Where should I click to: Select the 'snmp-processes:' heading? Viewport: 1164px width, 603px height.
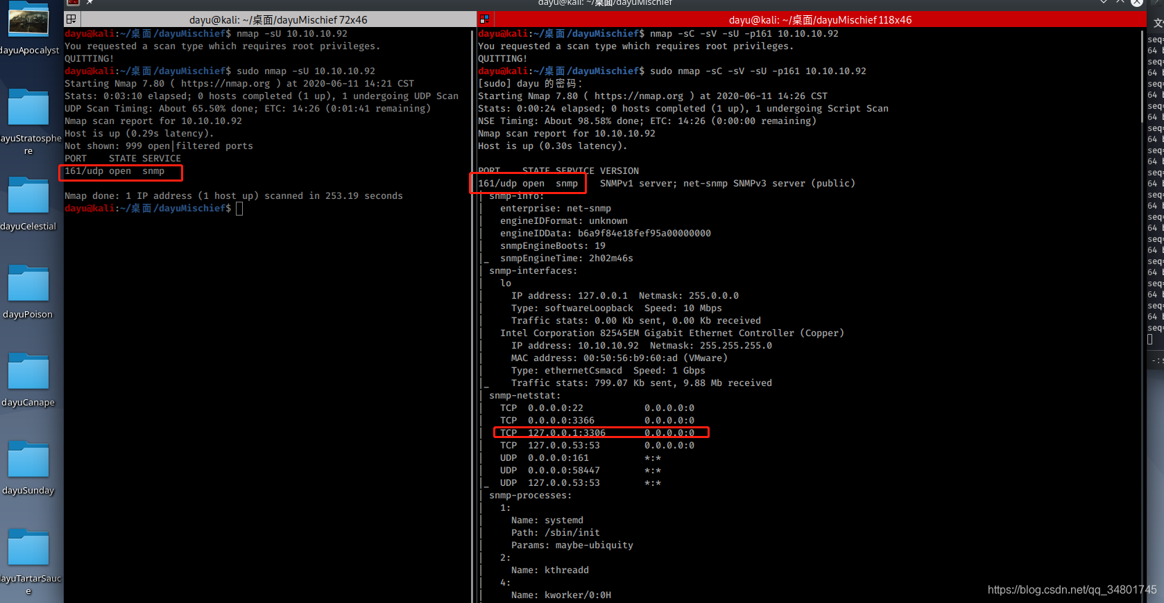pyautogui.click(x=531, y=495)
